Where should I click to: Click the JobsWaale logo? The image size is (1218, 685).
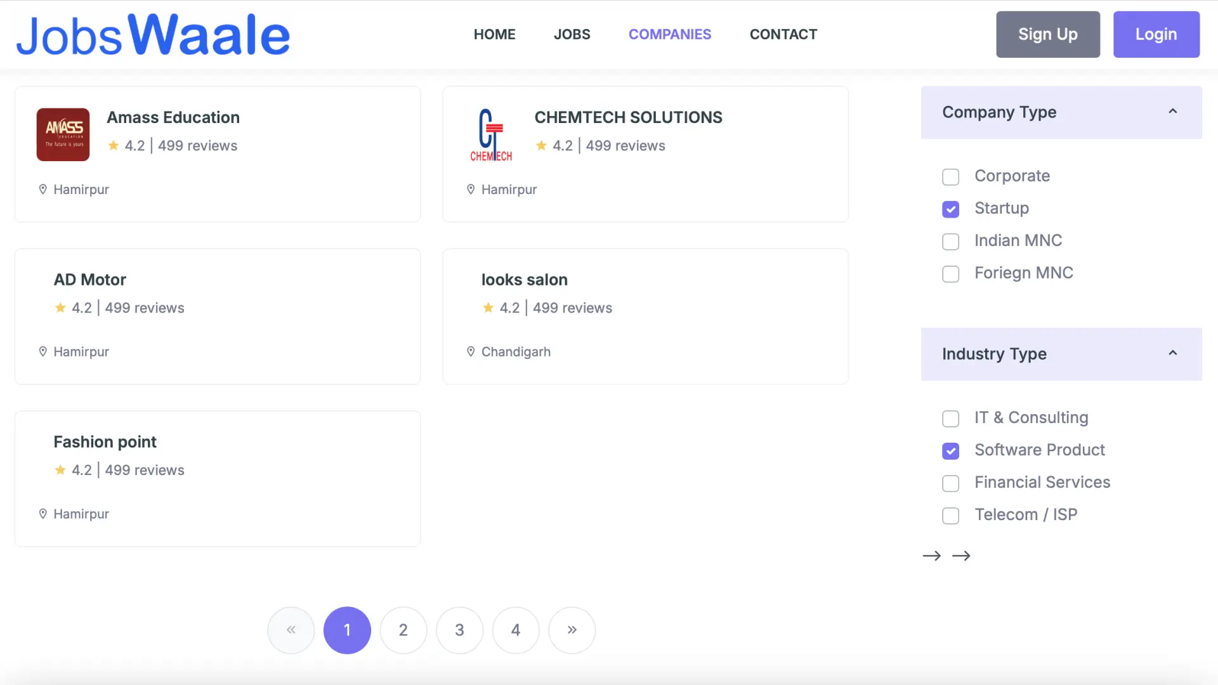[152, 33]
